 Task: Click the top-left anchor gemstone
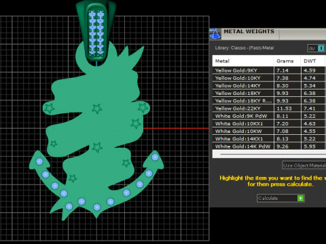coord(39,161)
